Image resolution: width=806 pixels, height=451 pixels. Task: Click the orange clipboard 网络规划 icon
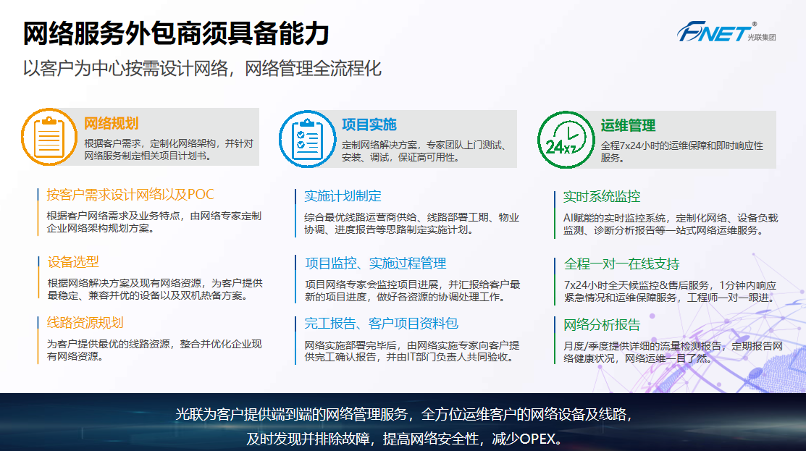pyautogui.click(x=49, y=138)
